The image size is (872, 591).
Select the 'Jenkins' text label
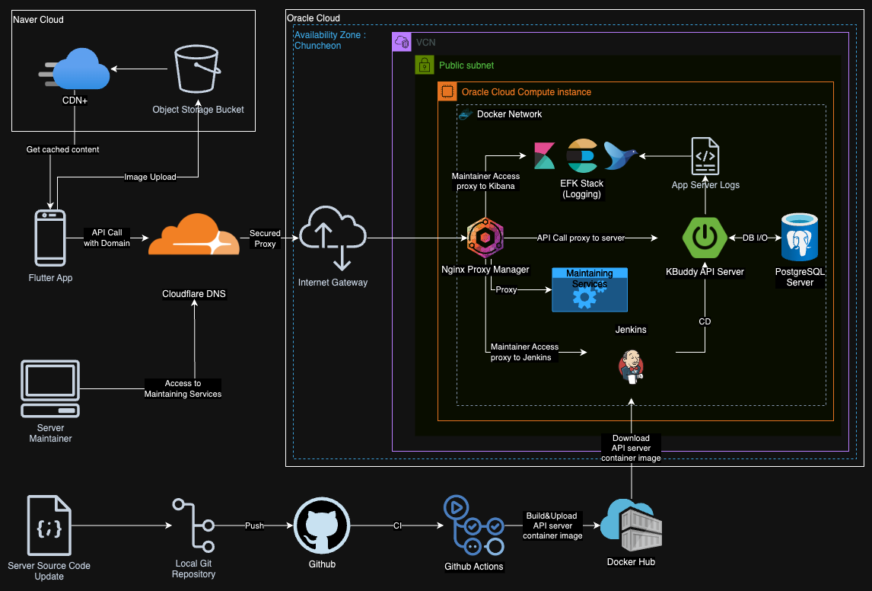tap(631, 330)
